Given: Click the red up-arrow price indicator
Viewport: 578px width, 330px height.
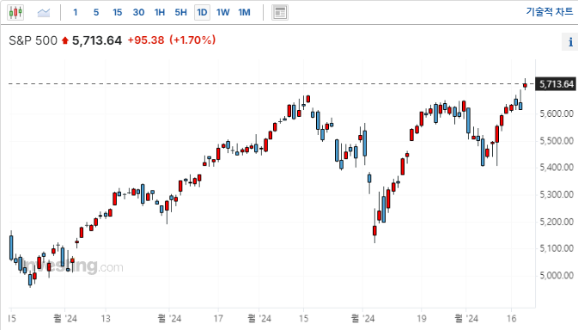Looking at the screenshot, I should 65,40.
